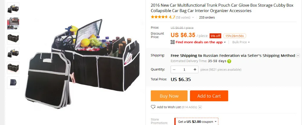Expand the wish list dropdown arrow
Image resolution: width=302 pixels, height=125 pixels.
[200, 107]
